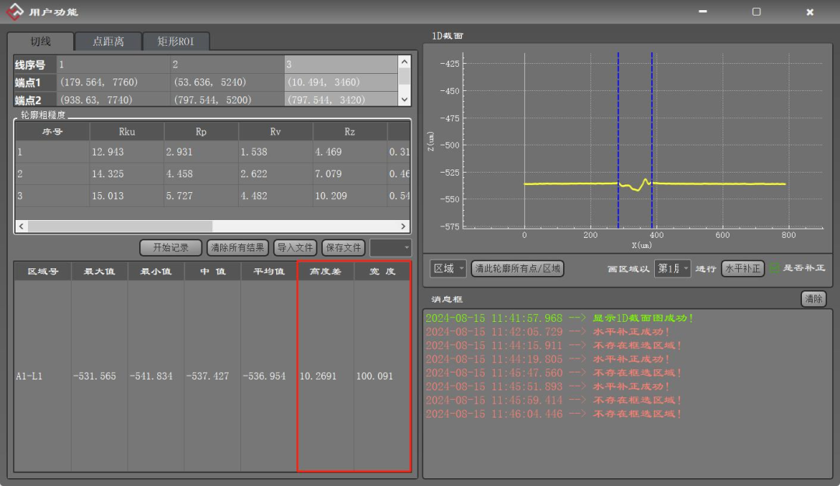The image size is (840, 486).
Task: Toggle the 是否补正 checkbox
Action: [775, 268]
